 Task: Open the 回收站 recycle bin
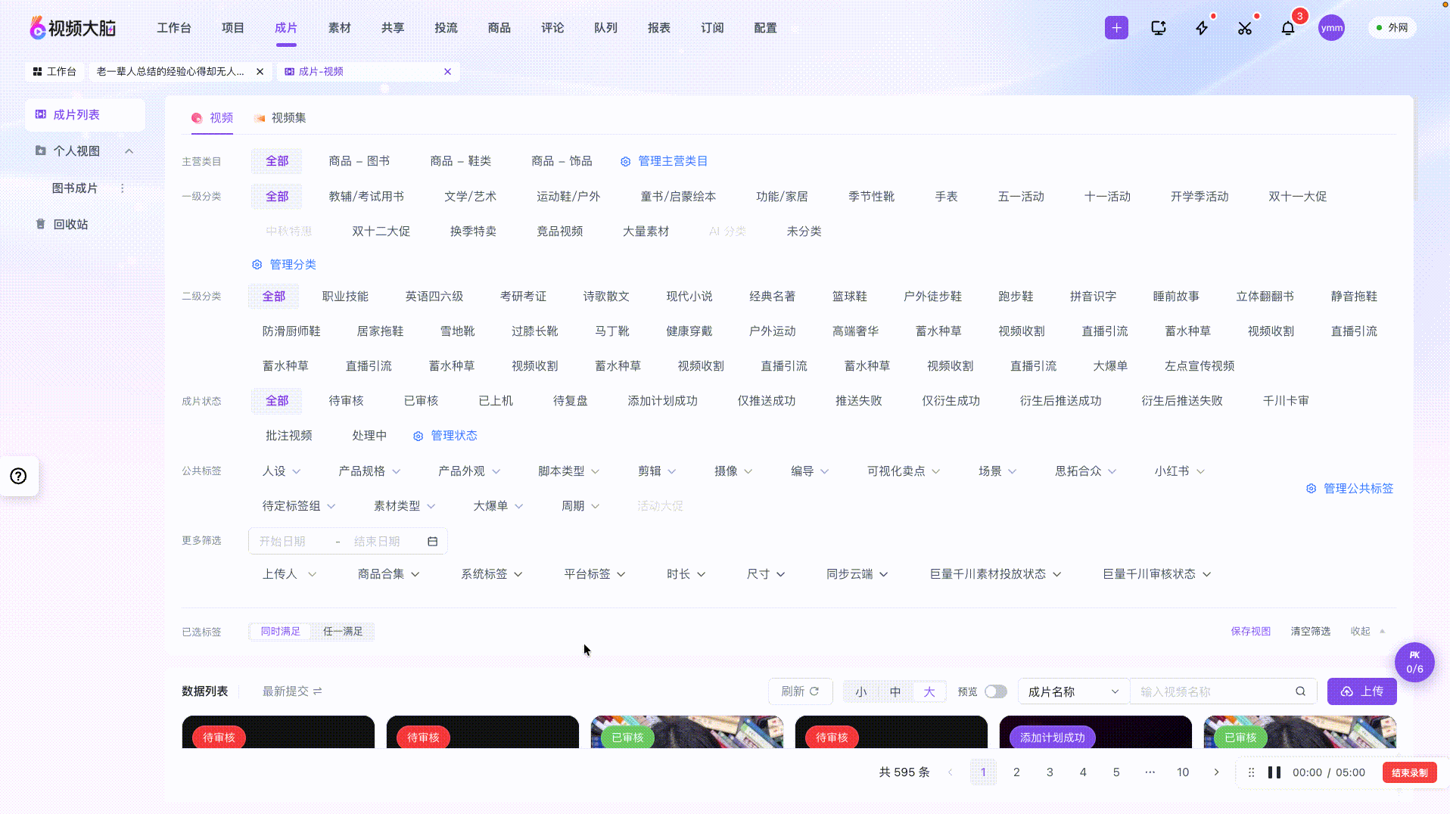(x=70, y=224)
